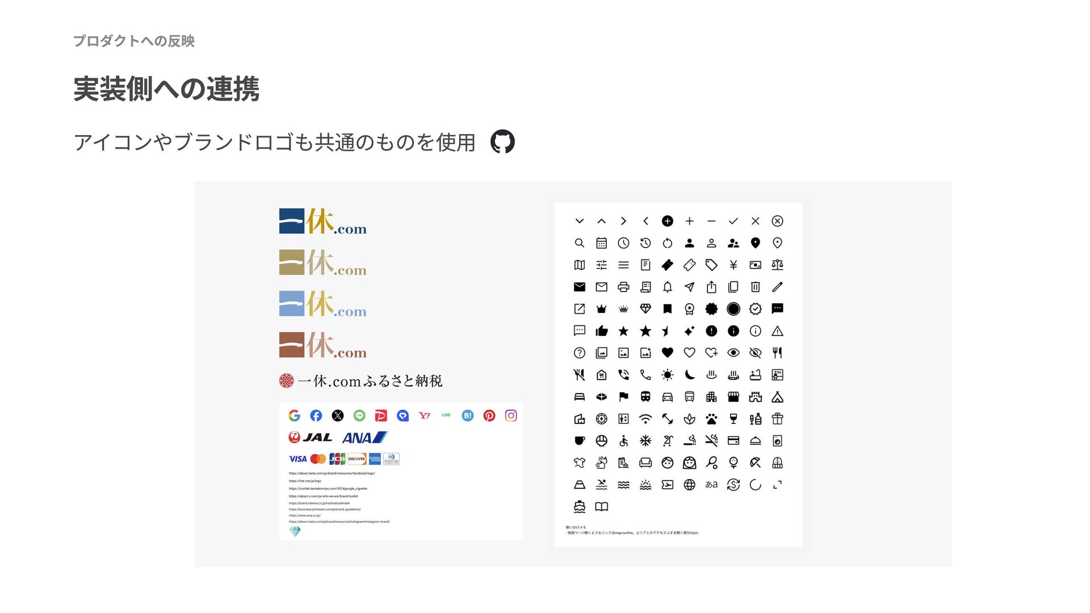Screen dimensions: 1090x613
Task: Select the notification bell icon
Action: click(x=668, y=287)
